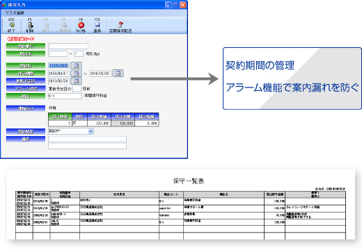Open calendar picker for 保守期間 end date
This screenshot has width=362, height=250.
(x=118, y=74)
